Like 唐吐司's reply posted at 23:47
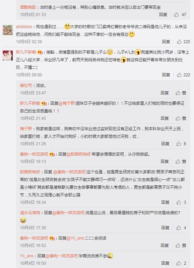Viewport: 194px width, 268px height. click(178, 93)
